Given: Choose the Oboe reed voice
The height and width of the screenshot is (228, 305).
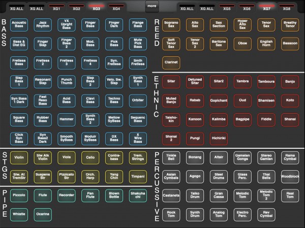Looking at the screenshot, I should (x=242, y=44).
